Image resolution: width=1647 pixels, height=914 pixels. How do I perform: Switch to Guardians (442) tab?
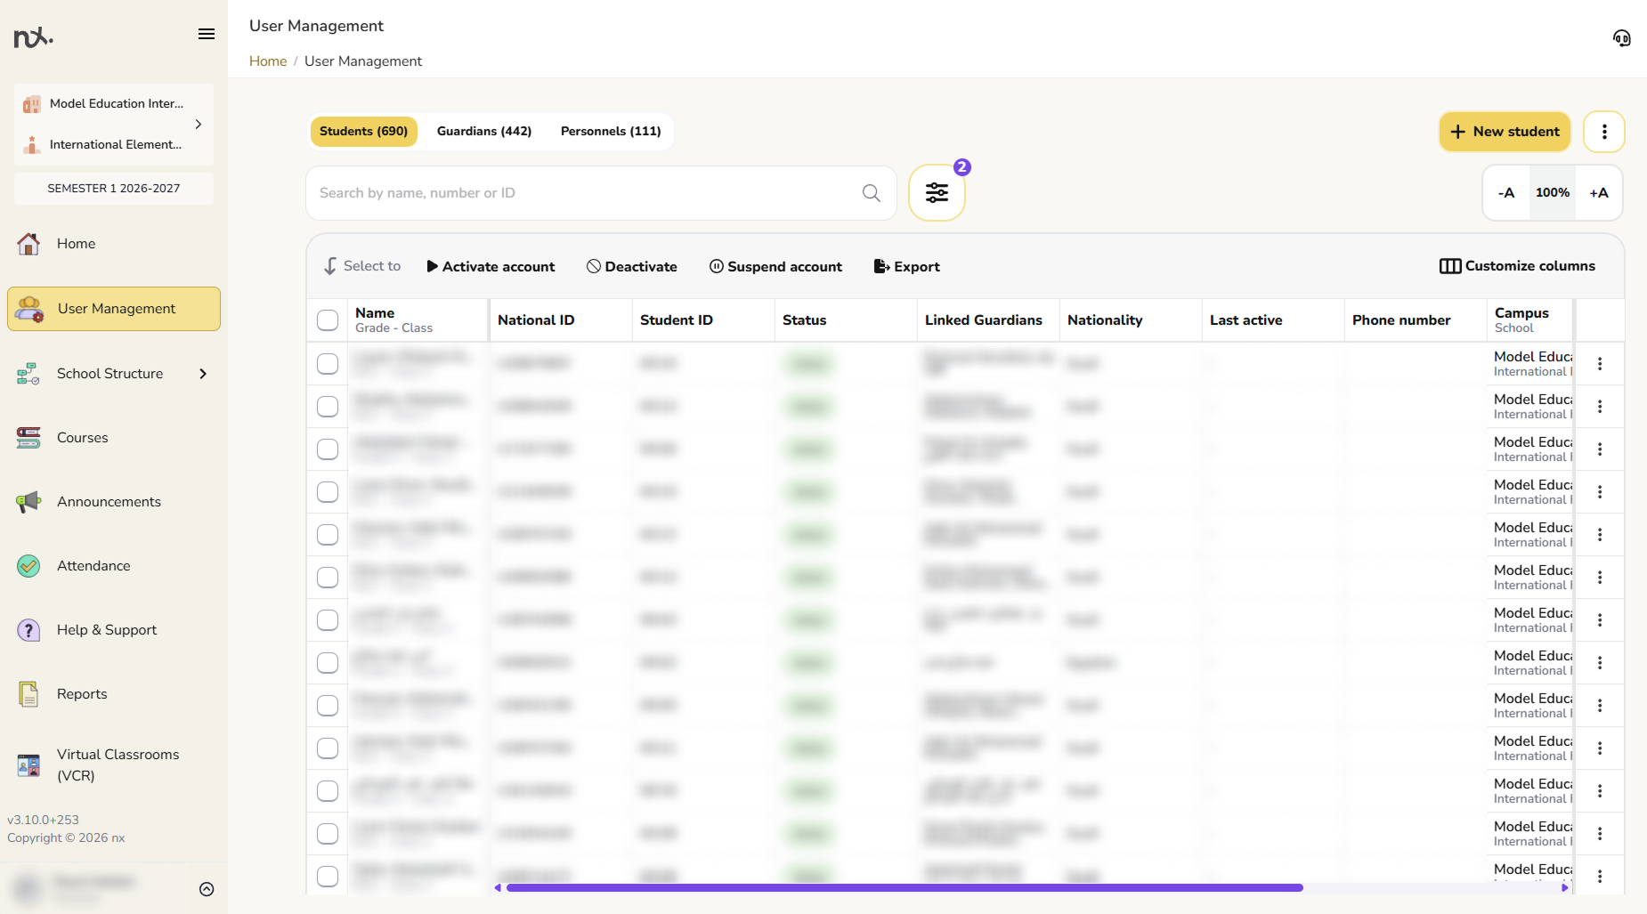click(484, 132)
